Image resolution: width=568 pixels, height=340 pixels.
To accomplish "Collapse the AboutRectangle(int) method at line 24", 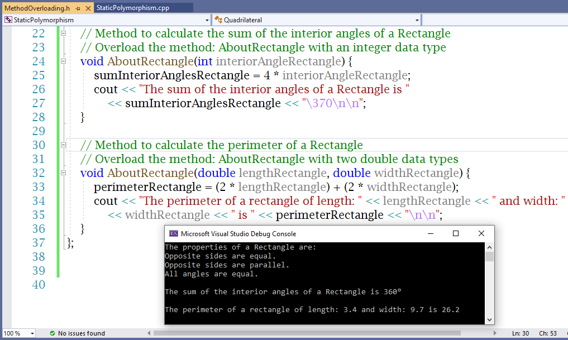I will [x=64, y=61].
